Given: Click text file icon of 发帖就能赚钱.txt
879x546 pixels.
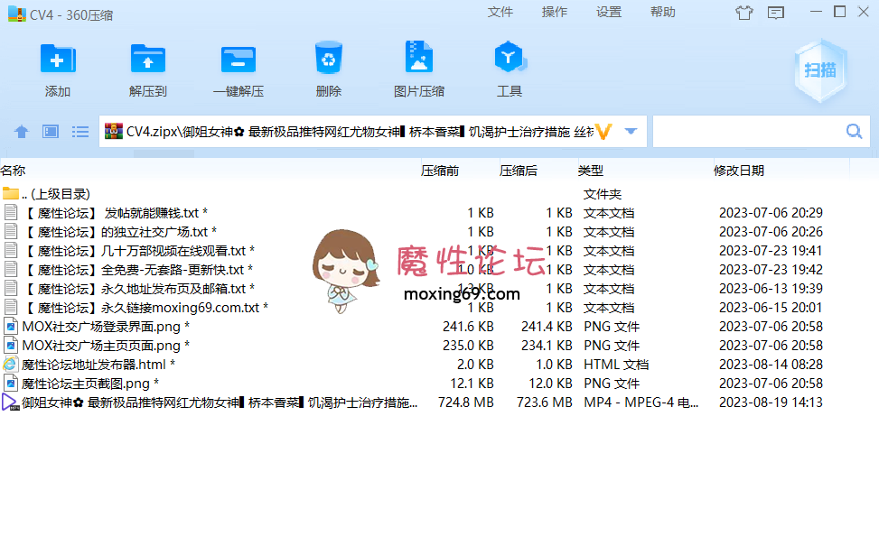Looking at the screenshot, I should pos(10,212).
